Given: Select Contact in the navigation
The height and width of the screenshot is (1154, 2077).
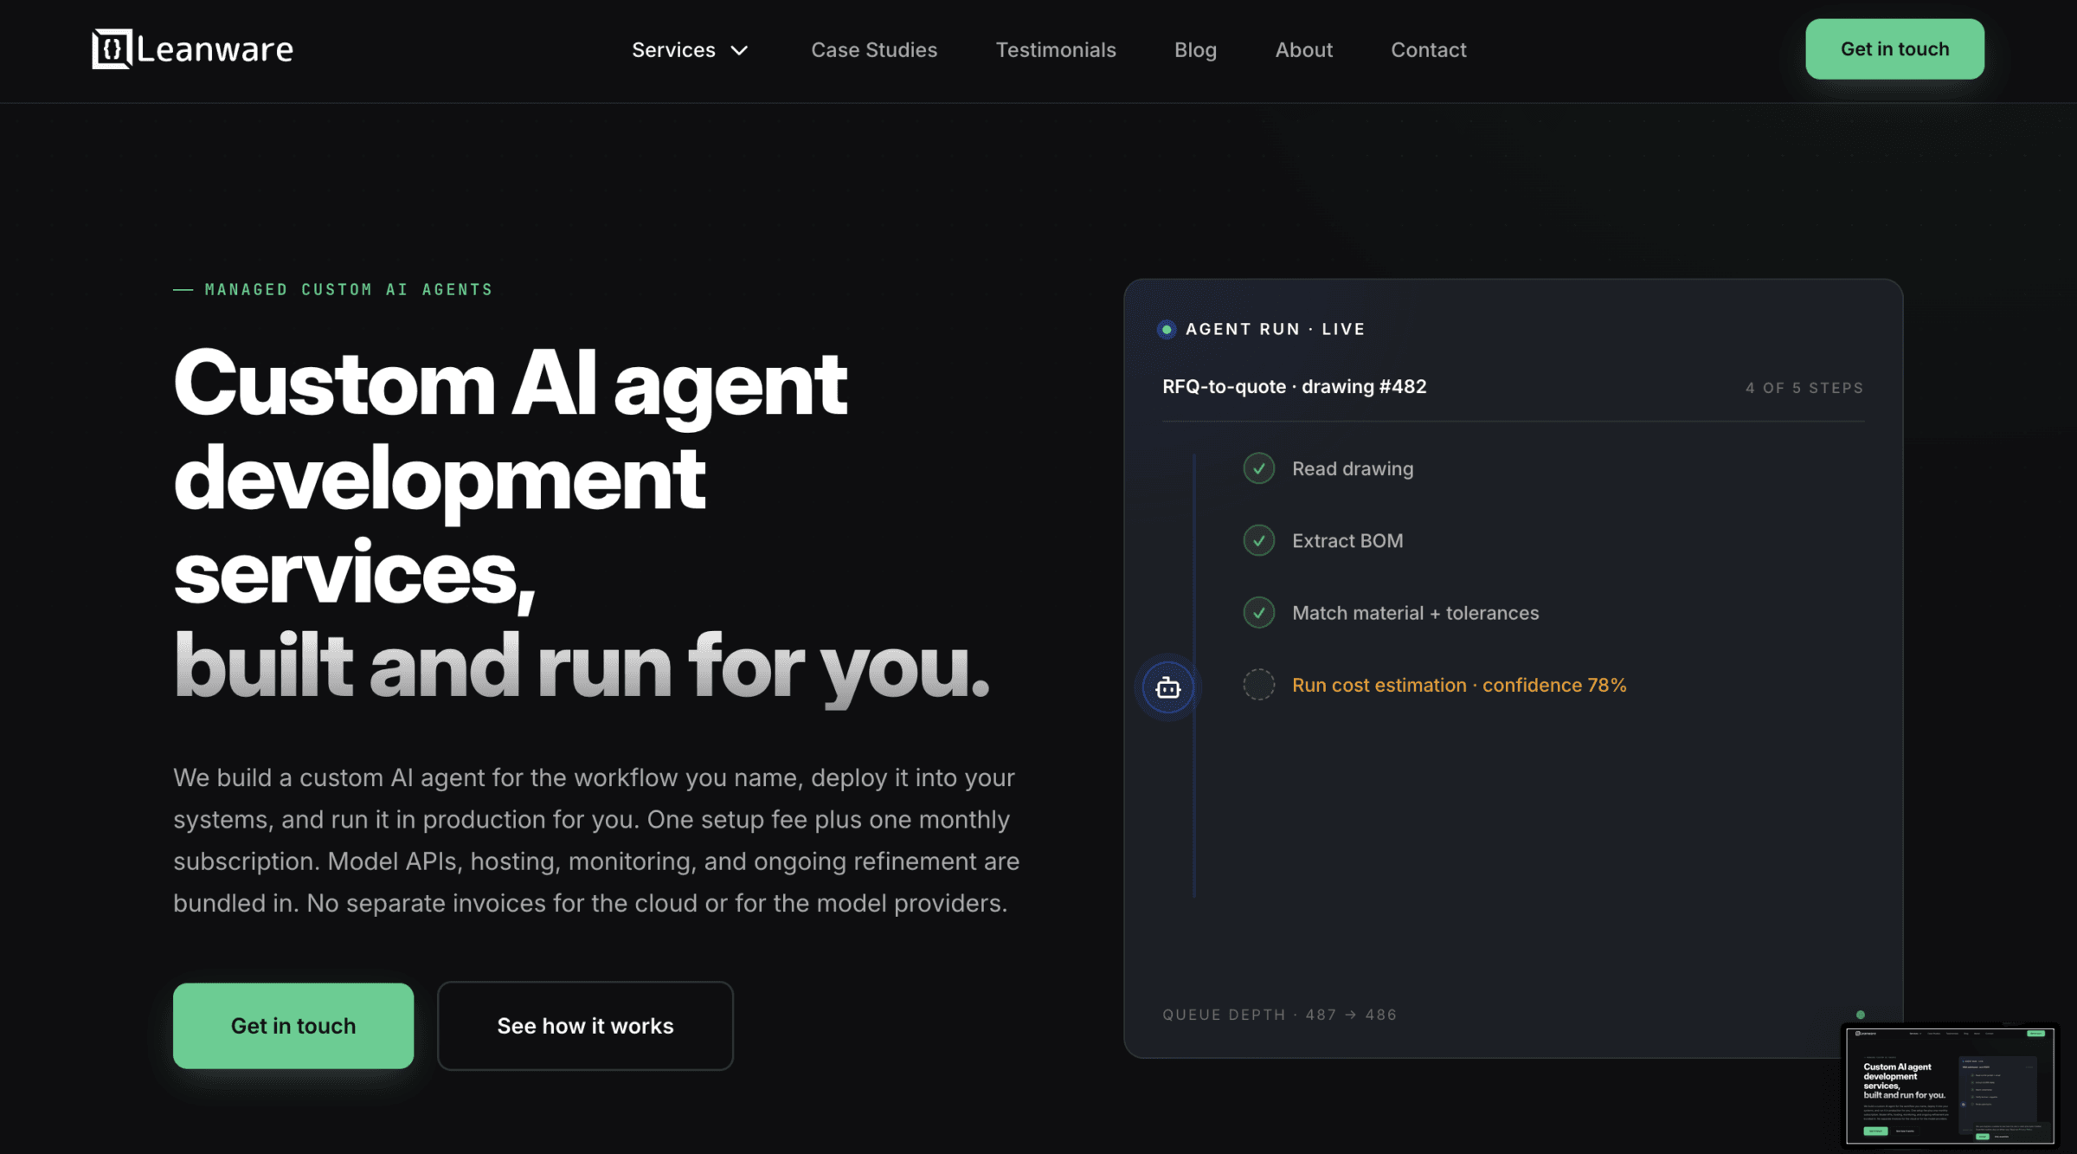Looking at the screenshot, I should [x=1428, y=50].
